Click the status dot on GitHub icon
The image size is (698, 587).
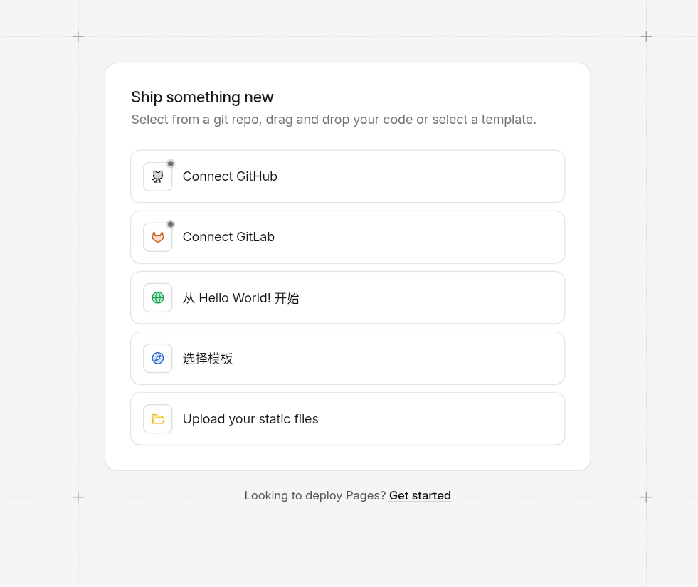pos(171,164)
